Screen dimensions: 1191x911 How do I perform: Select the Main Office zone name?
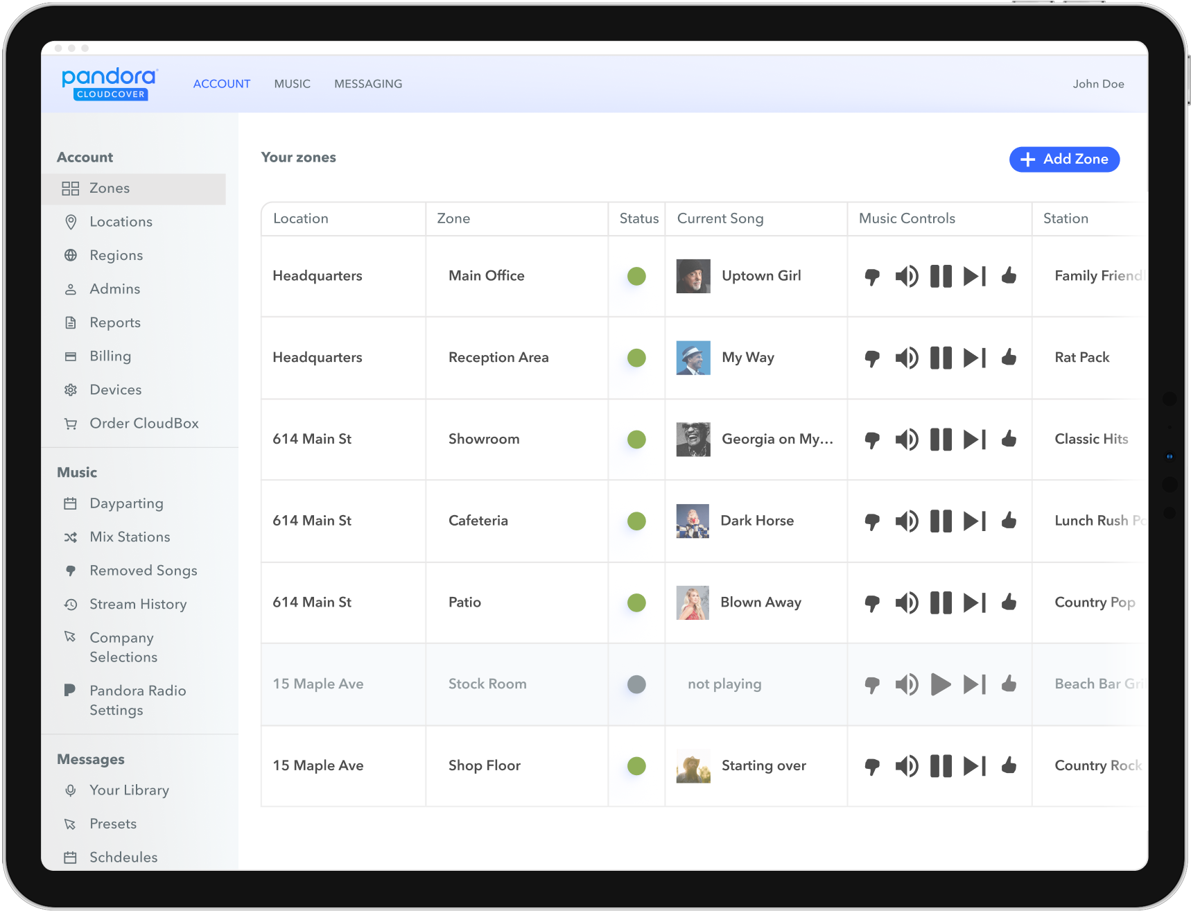pyautogui.click(x=487, y=276)
